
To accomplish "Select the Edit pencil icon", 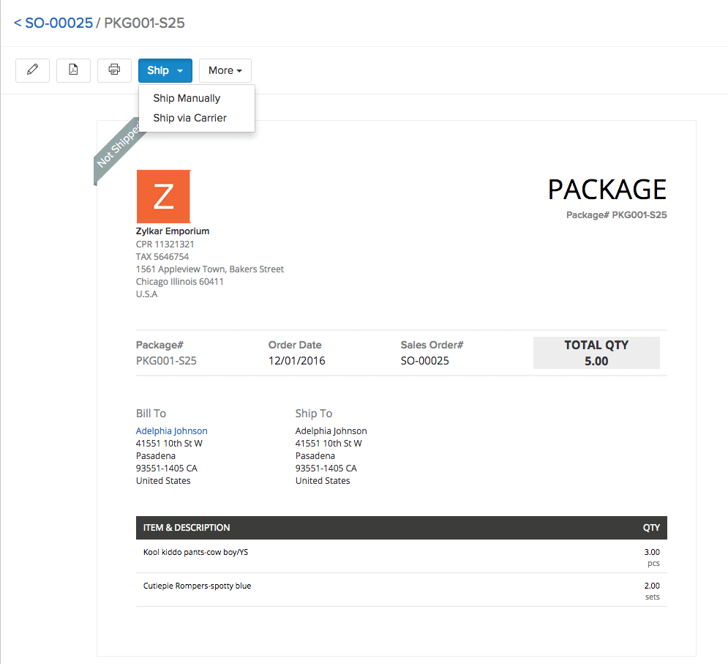I will point(32,70).
